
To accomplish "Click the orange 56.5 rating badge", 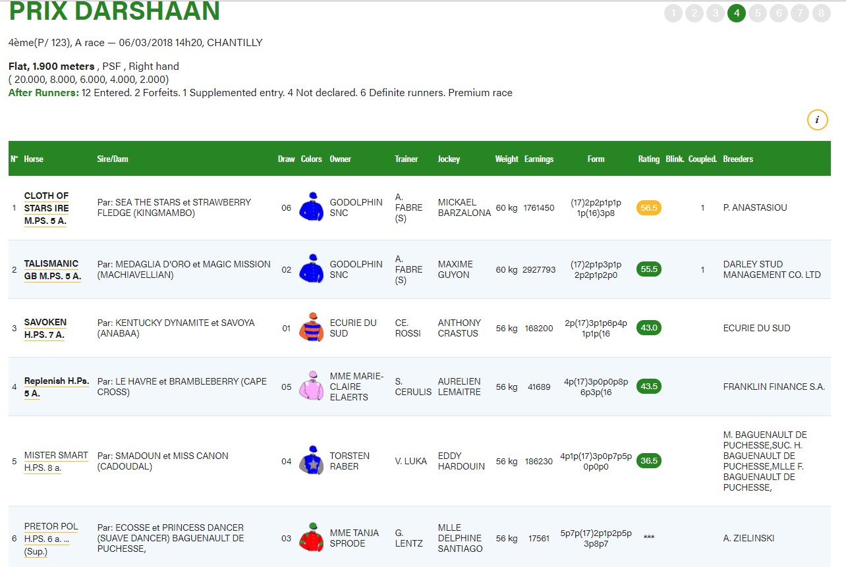I will (x=649, y=207).
